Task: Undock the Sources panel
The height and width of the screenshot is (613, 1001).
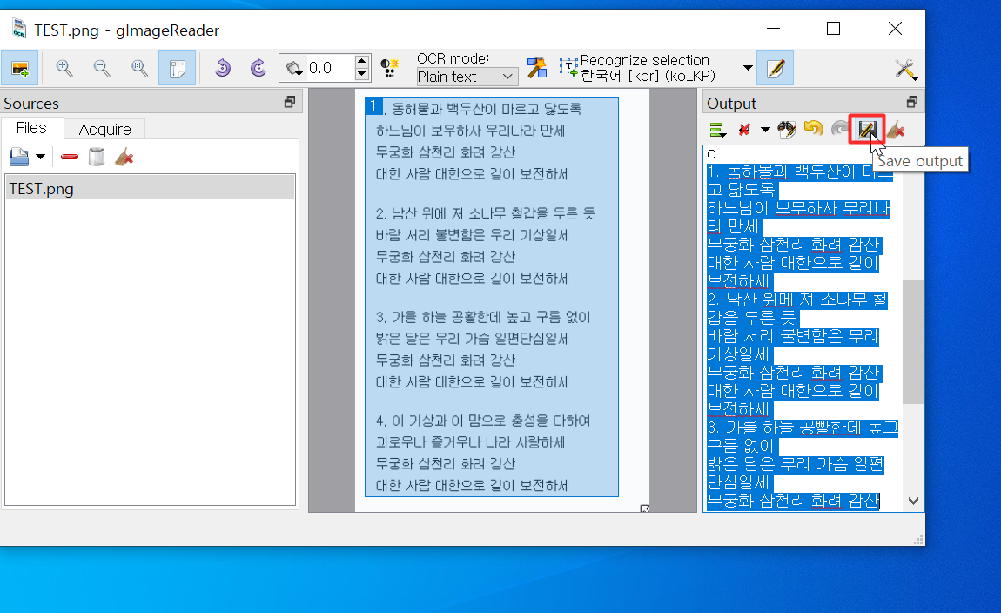Action: [x=290, y=102]
